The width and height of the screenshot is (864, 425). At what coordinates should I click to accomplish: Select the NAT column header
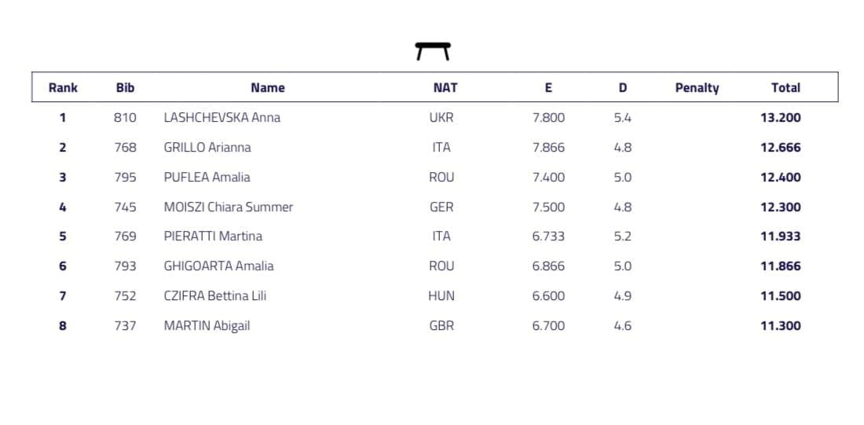[x=445, y=88]
